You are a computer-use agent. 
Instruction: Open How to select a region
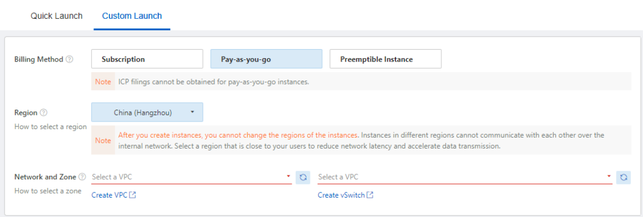coord(50,127)
